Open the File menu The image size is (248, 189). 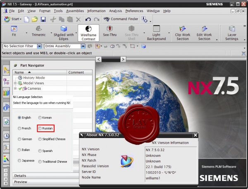pos(12,11)
